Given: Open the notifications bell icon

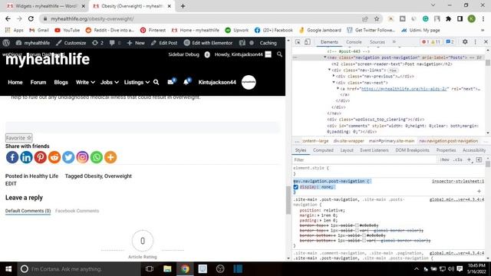Looking at the screenshot, I should pos(186,82).
